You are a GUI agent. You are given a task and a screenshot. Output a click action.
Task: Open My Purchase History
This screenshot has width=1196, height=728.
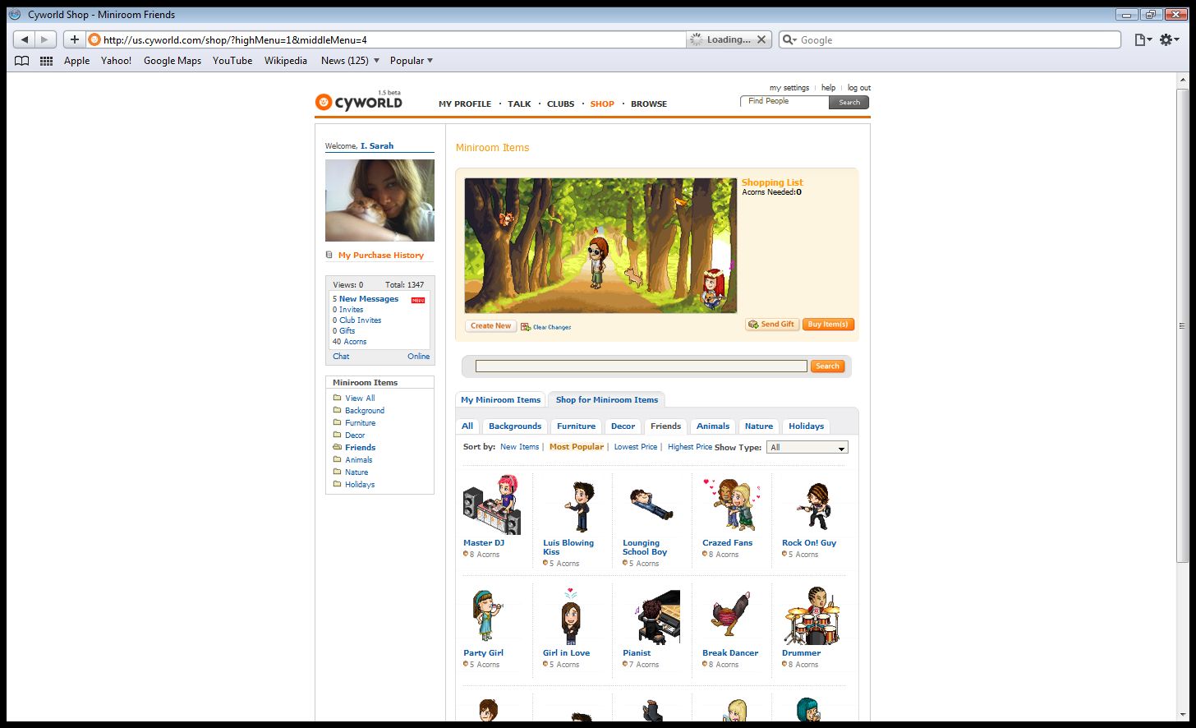tap(380, 256)
